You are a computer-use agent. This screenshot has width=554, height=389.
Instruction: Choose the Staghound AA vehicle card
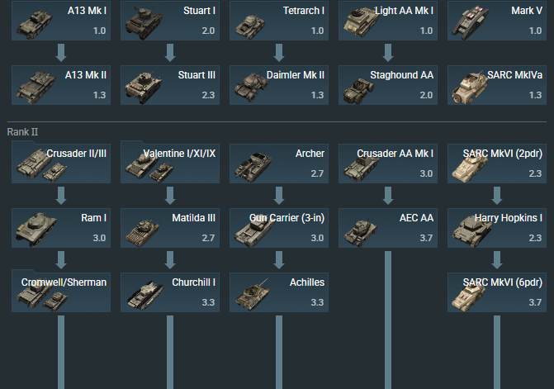pos(388,85)
